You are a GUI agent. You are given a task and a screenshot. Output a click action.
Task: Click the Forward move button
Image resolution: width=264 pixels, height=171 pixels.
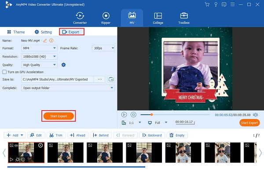coord(125,135)
